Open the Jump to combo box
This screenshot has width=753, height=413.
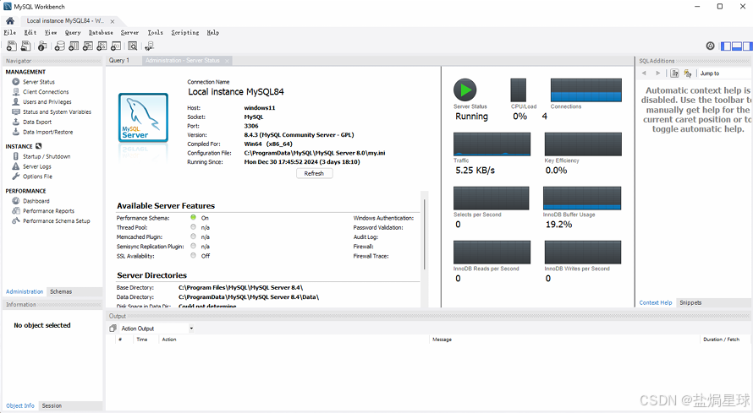pos(724,73)
